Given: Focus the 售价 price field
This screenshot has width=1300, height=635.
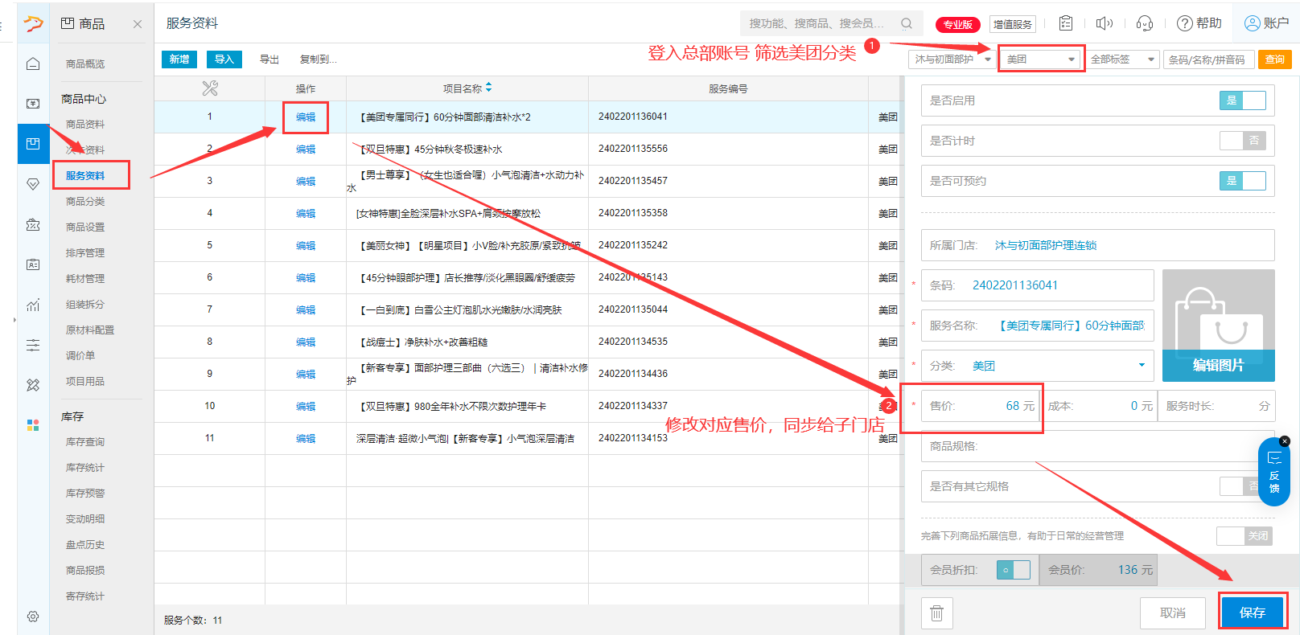Looking at the screenshot, I should [x=981, y=406].
